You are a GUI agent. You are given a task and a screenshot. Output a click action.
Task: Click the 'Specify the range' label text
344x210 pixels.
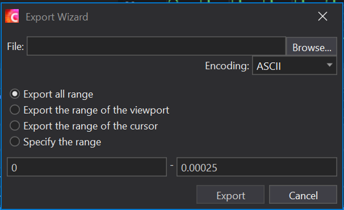click(62, 142)
